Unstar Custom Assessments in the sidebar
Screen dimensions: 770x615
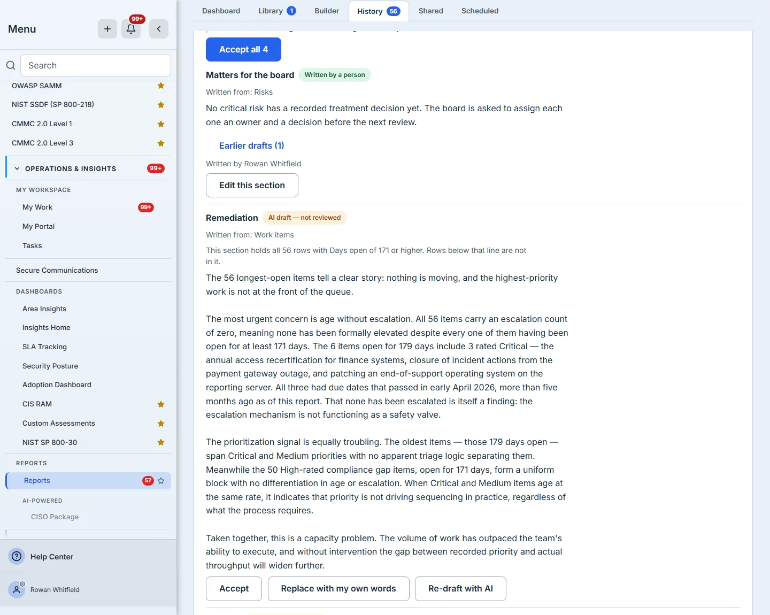pos(161,424)
